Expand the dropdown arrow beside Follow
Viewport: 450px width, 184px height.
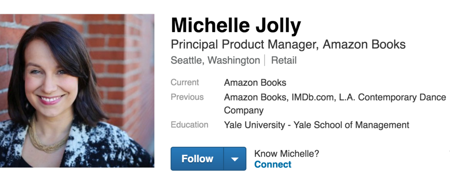point(235,159)
